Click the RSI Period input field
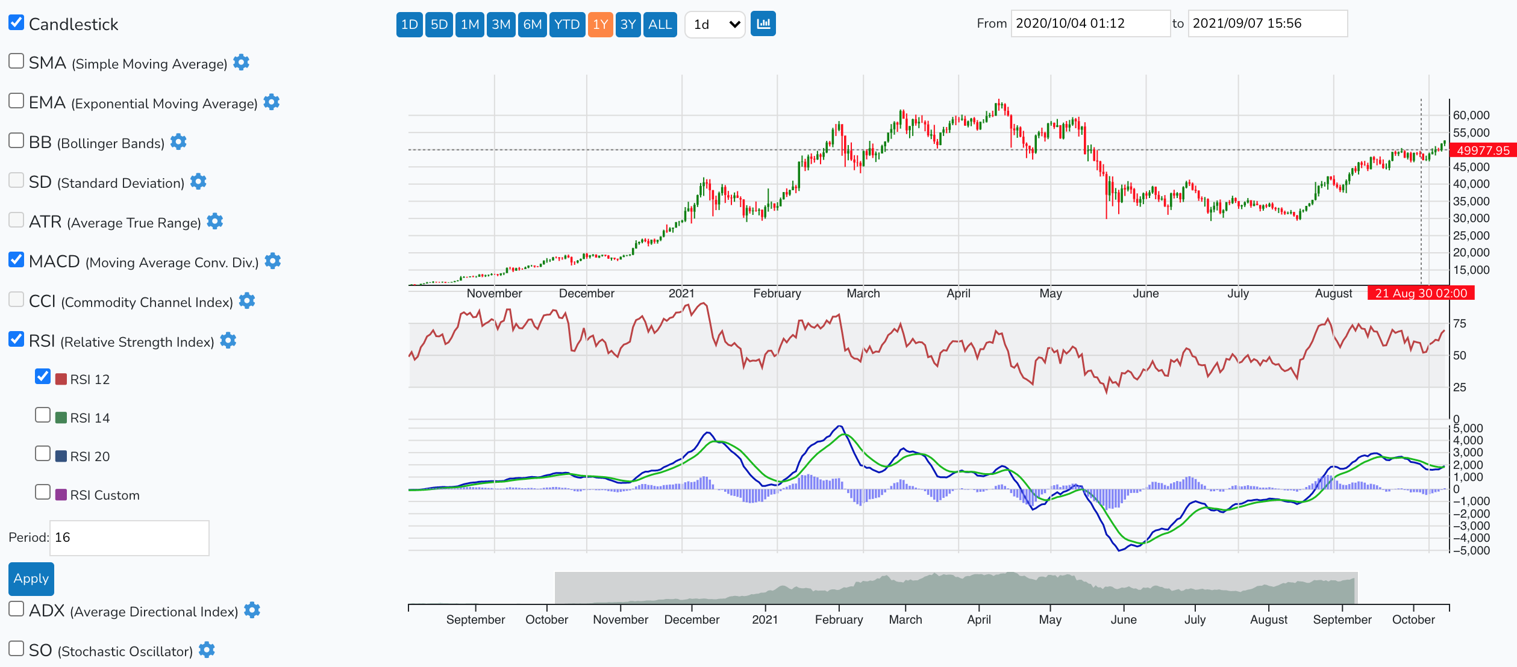The width and height of the screenshot is (1517, 667). [129, 538]
